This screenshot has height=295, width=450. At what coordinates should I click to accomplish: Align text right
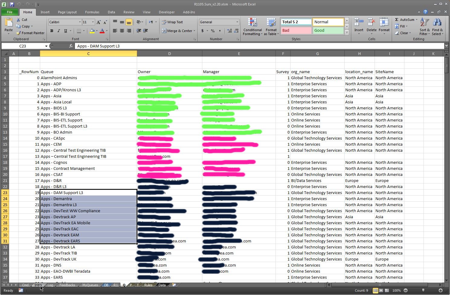[x=129, y=31]
